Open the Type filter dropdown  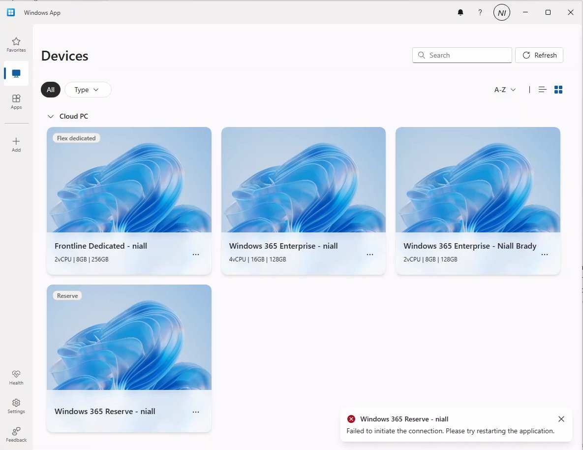(x=88, y=90)
